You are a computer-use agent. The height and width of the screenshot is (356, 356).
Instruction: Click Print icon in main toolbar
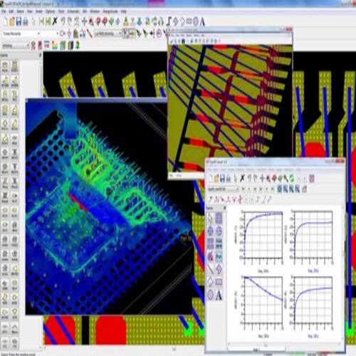25,21
